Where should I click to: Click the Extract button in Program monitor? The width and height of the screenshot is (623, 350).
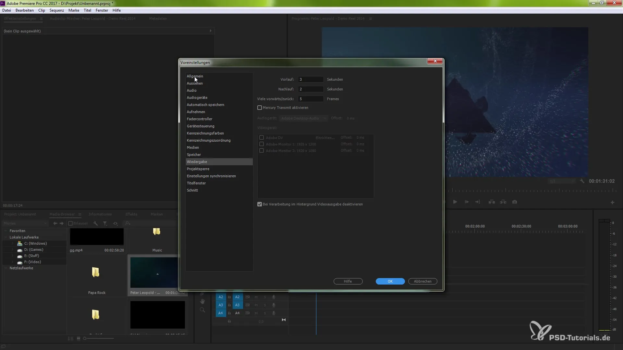coord(503,202)
